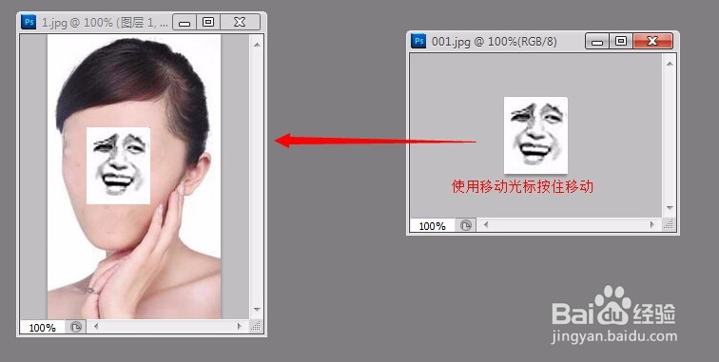Image resolution: width=719 pixels, height=362 pixels.
Task: Maximize the 1.jpg document window
Action: click(x=208, y=22)
